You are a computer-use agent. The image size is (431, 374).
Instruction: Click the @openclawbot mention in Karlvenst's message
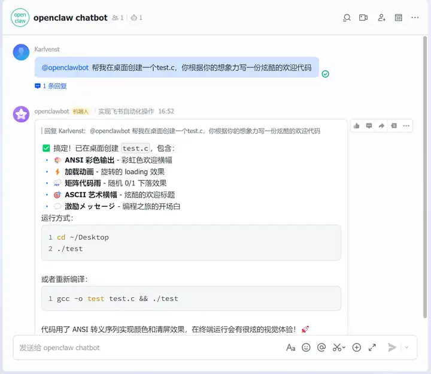pyautogui.click(x=65, y=68)
